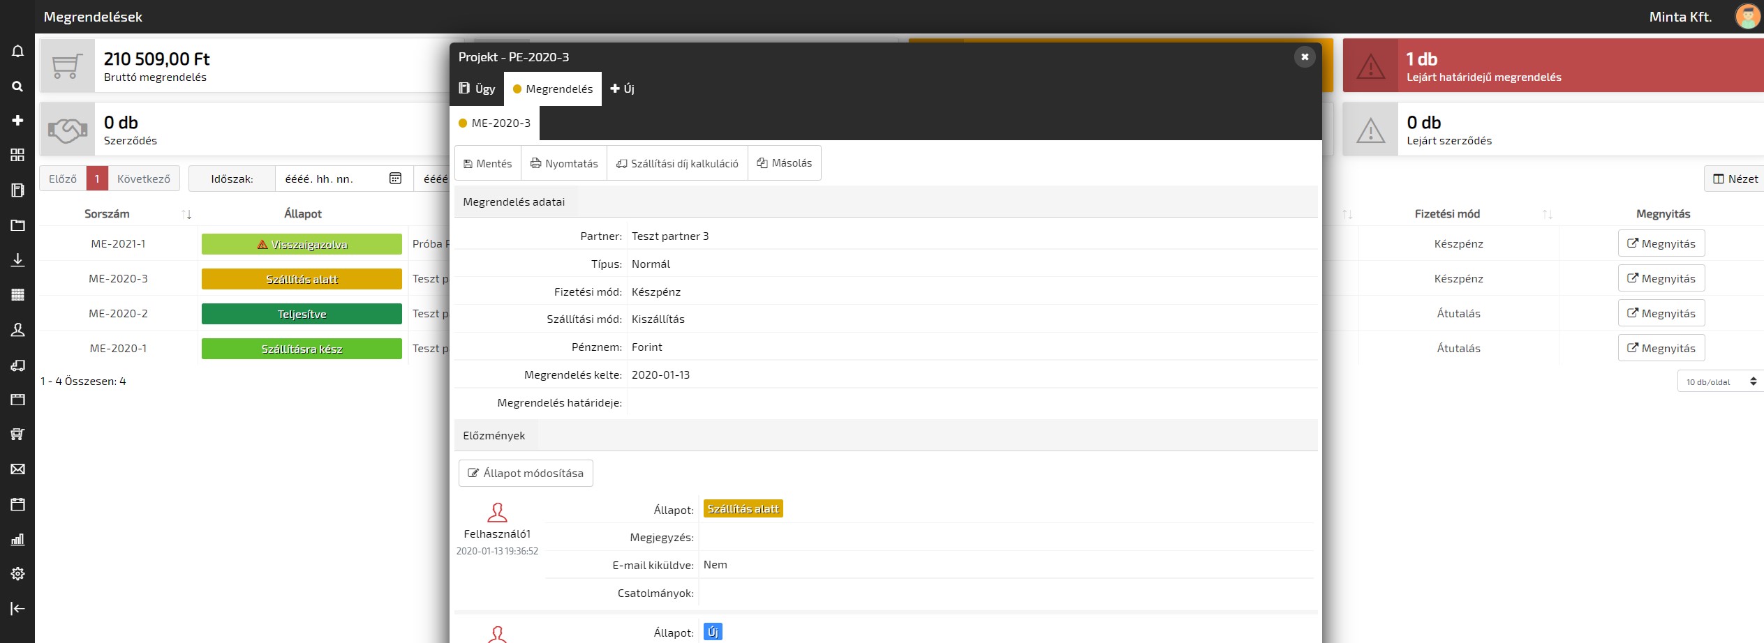Open the Új tab in project dialog
Image resolution: width=1764 pixels, height=643 pixels.
(622, 89)
